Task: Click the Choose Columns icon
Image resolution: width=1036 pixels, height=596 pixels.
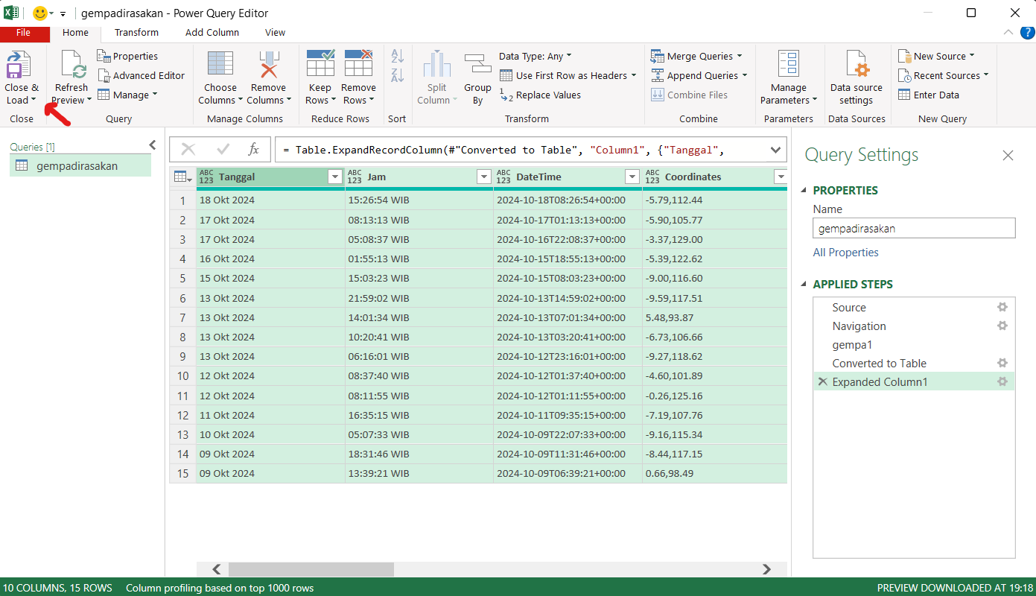Action: (220, 64)
